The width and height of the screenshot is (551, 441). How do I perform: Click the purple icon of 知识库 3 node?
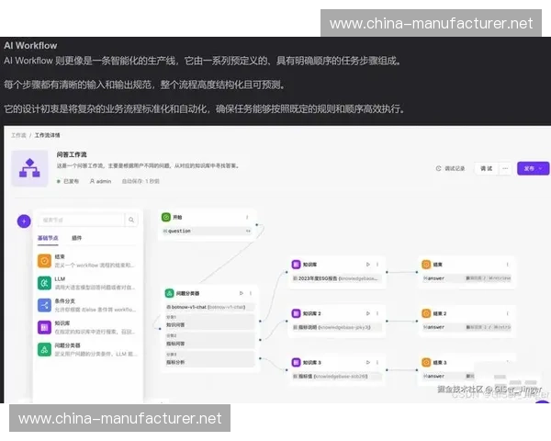tap(297, 362)
